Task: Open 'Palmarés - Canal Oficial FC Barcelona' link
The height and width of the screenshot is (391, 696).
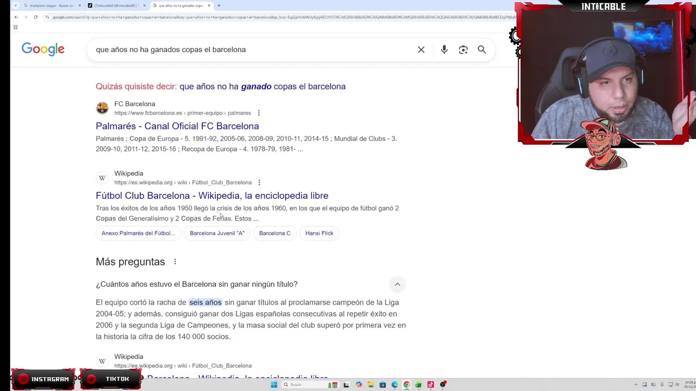Action: pos(177,126)
